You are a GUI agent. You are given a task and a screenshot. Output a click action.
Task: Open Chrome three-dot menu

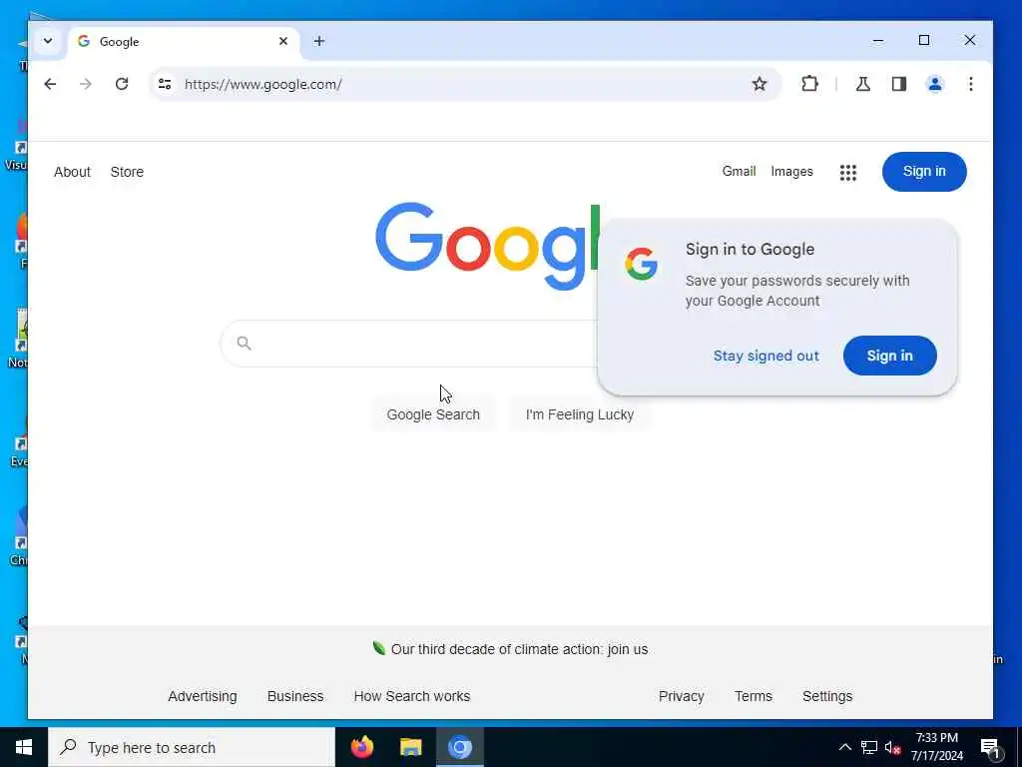[x=970, y=84]
